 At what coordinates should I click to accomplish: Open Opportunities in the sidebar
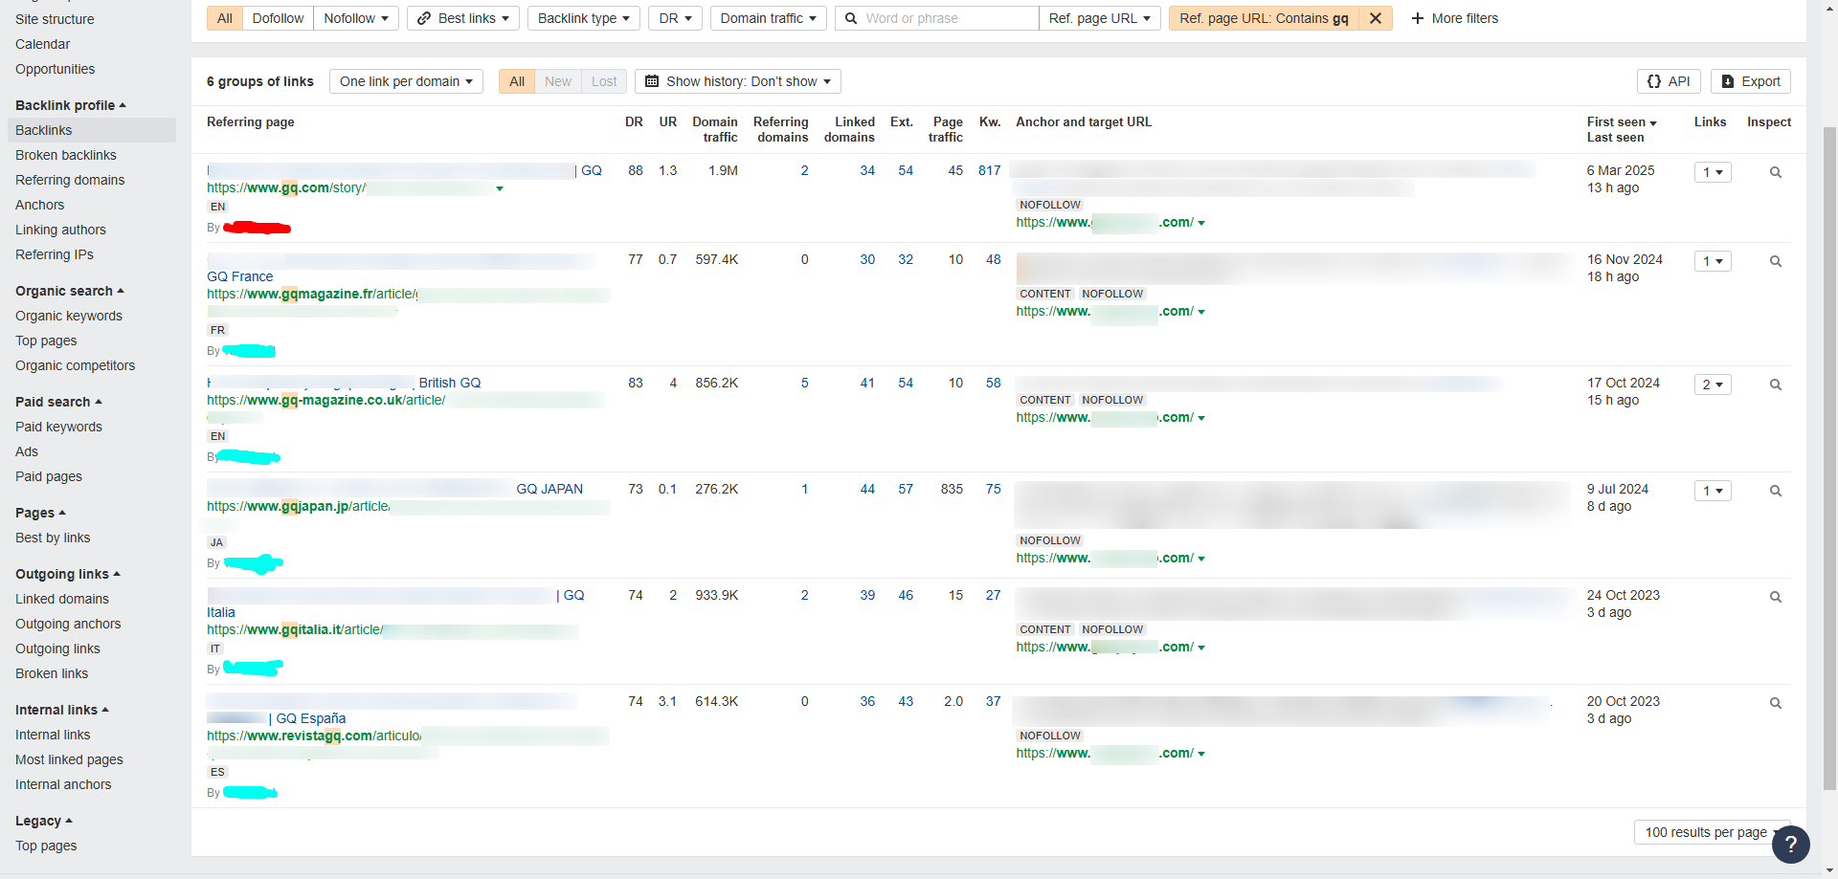pyautogui.click(x=55, y=69)
